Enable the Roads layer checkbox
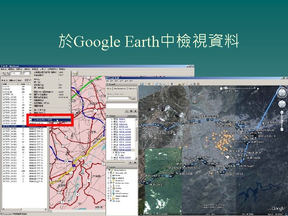288x216 pixels. 111,176
